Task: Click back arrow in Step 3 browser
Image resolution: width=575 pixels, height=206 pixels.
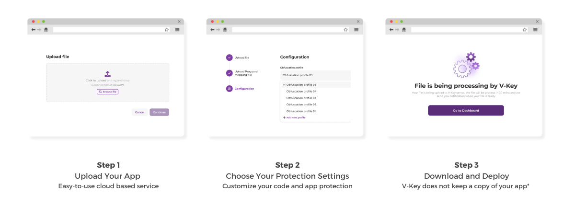Action: pyautogui.click(x=391, y=30)
